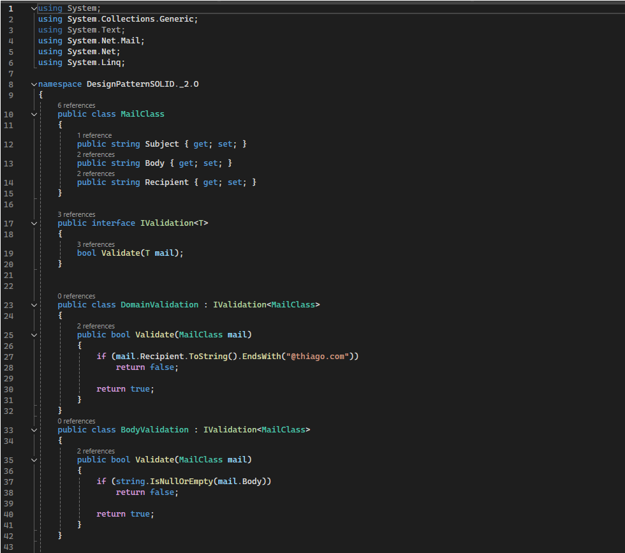Click IValidation<T> in the interface declaration
625x553 pixels.
click(x=174, y=223)
